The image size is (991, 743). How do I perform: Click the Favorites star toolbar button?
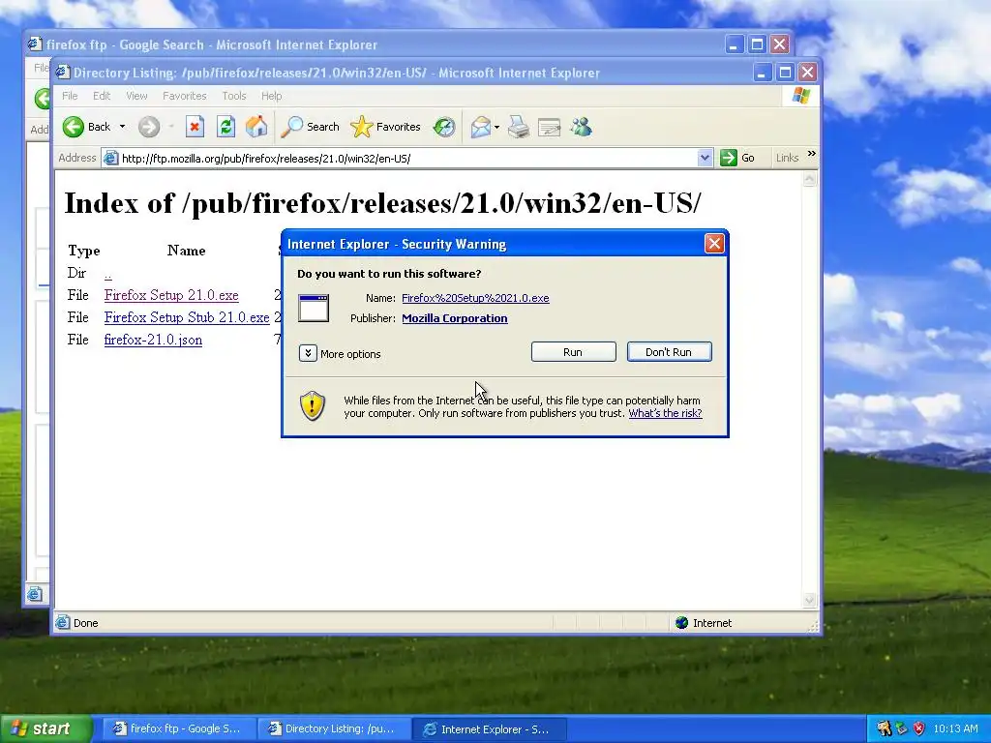tap(385, 127)
